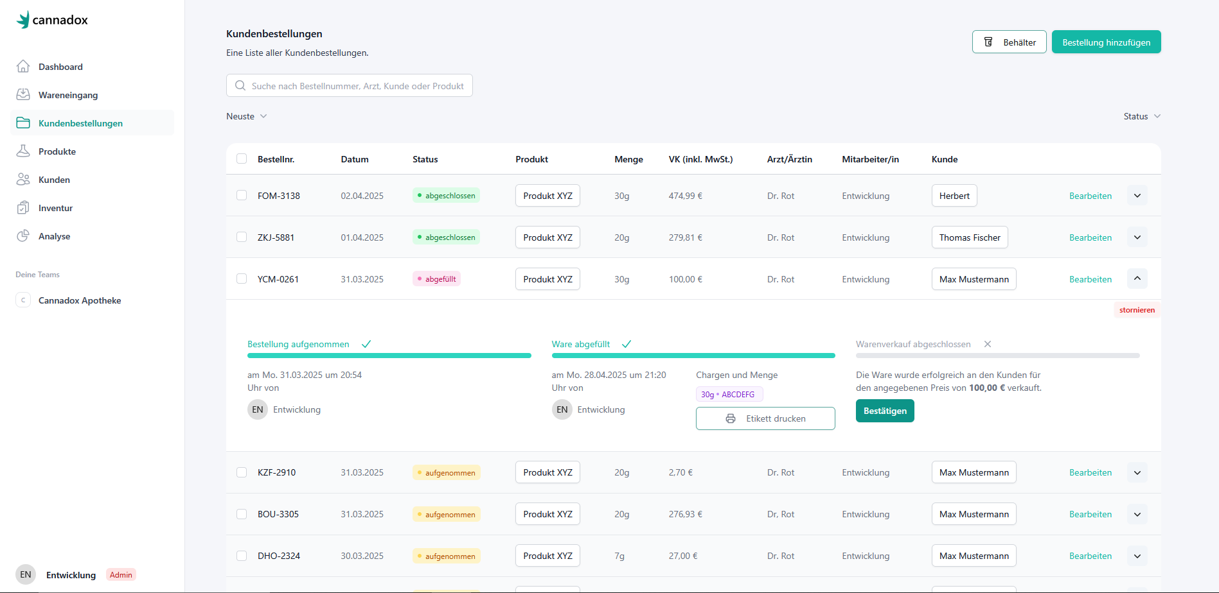Click the Analyse pie chart icon
Screen dimensions: 1219x593
coord(23,236)
